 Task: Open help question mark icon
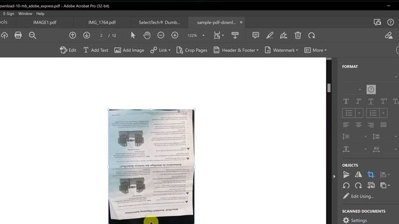[x=390, y=22]
